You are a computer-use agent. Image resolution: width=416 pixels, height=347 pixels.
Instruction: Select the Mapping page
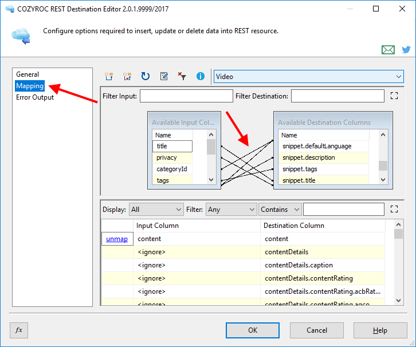(30, 86)
